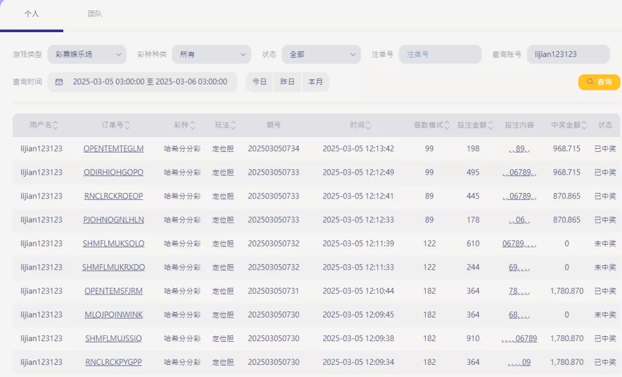The height and width of the screenshot is (377, 622).
Task: Select winning amount 968.715 in row 12:13:42
Action: click(x=567, y=149)
